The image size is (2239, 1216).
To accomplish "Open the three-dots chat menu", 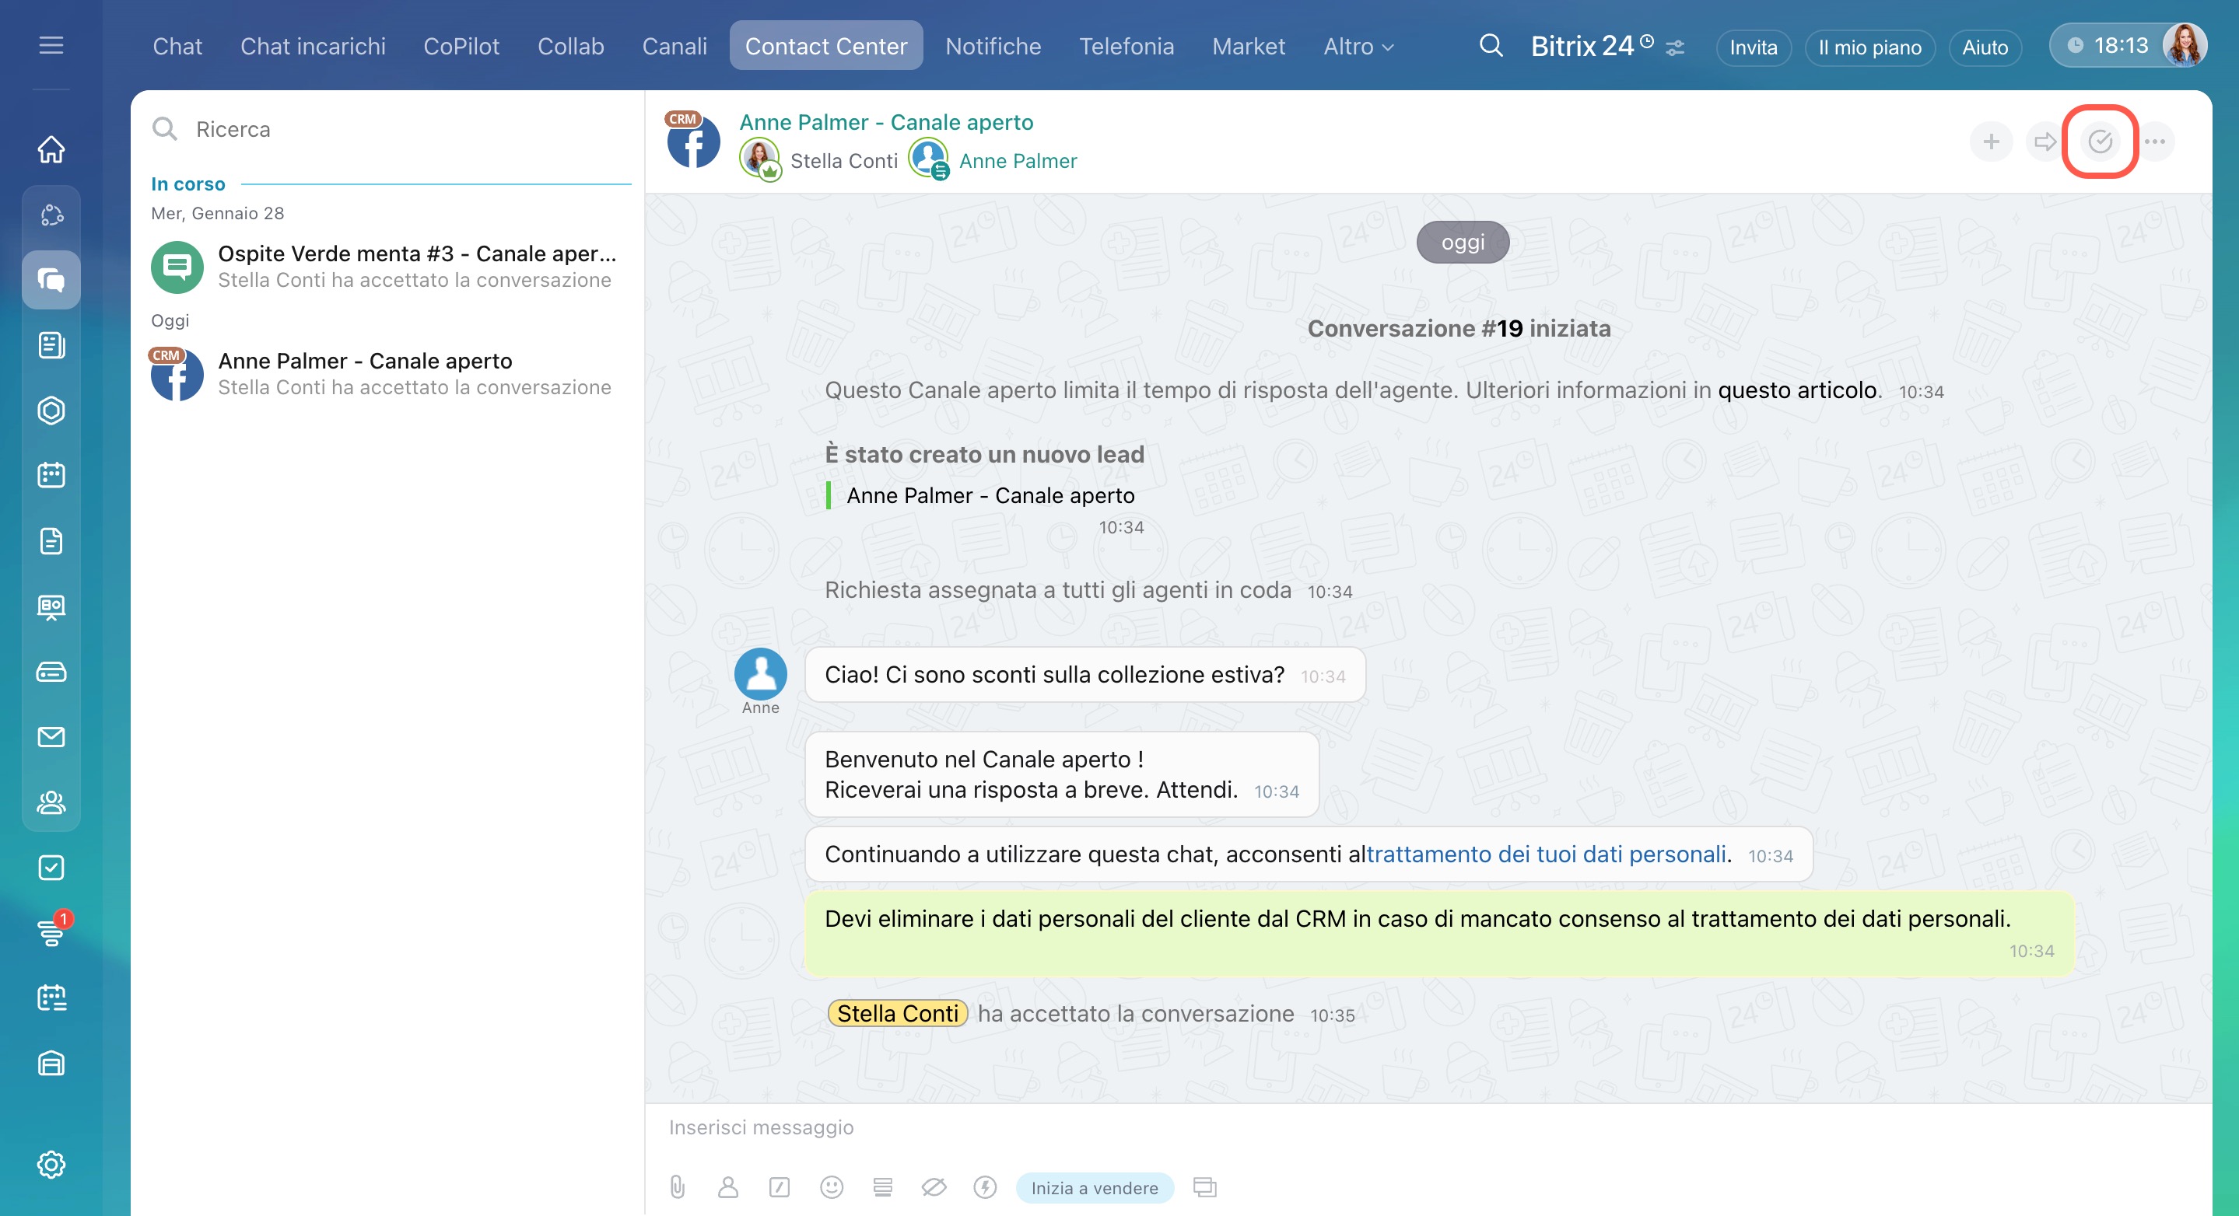I will pos(2155,142).
